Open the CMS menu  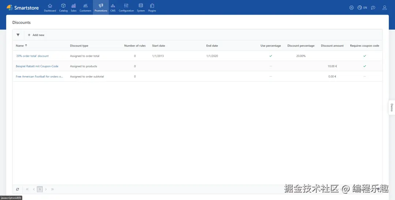pyautogui.click(x=113, y=8)
